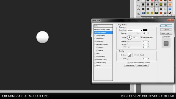Viewport: 176px width, 99px height.
Task: Toggle the Preview checkbox
Action: click(163, 37)
